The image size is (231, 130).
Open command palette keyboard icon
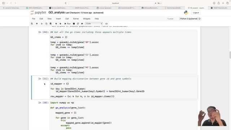point(106,23)
